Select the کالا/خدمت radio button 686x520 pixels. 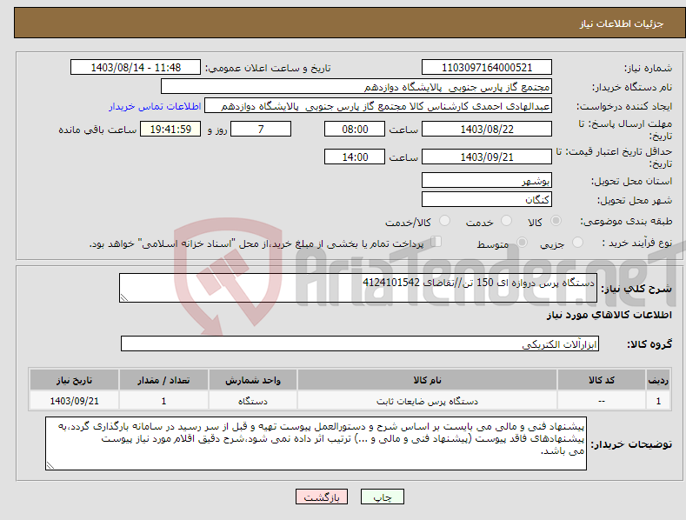(x=444, y=221)
